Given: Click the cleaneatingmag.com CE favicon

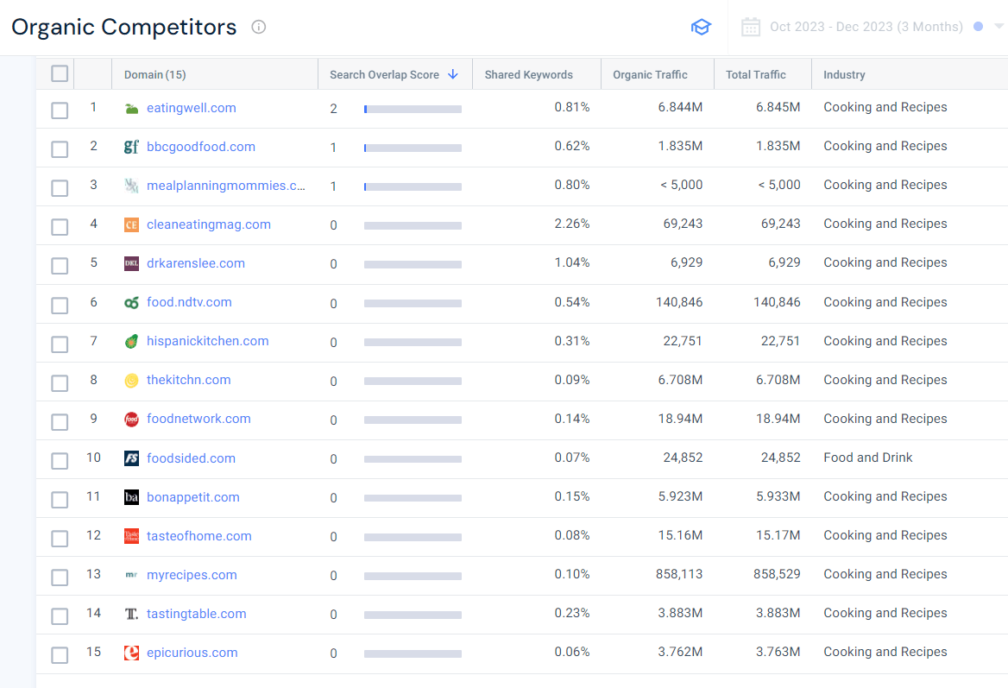Looking at the screenshot, I should 131,225.
